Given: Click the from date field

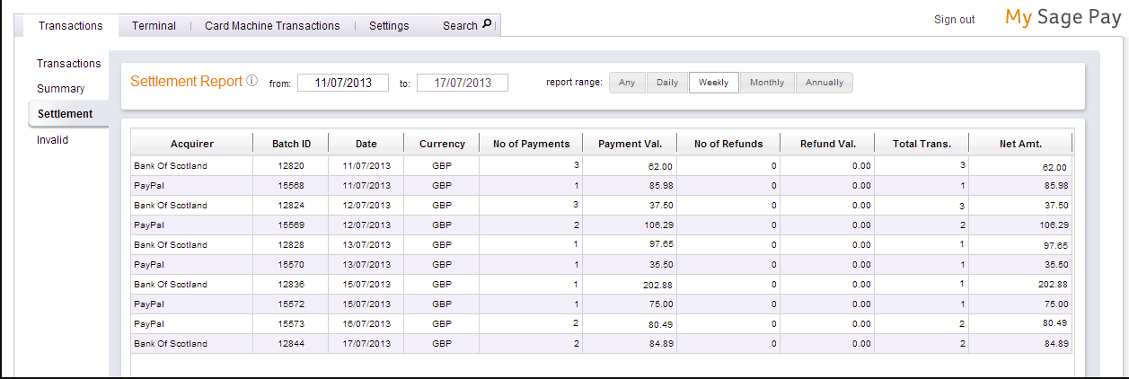Looking at the screenshot, I should (x=343, y=83).
